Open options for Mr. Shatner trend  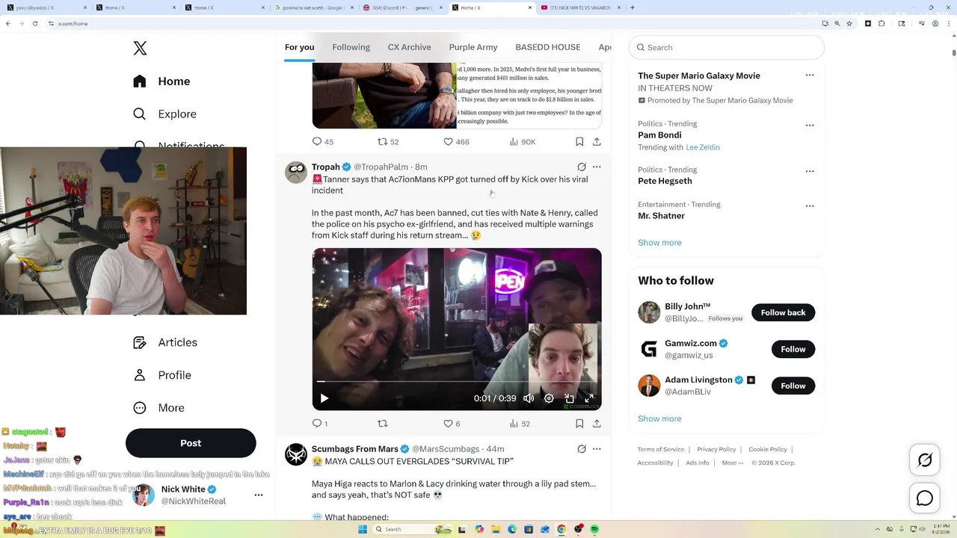coord(810,206)
